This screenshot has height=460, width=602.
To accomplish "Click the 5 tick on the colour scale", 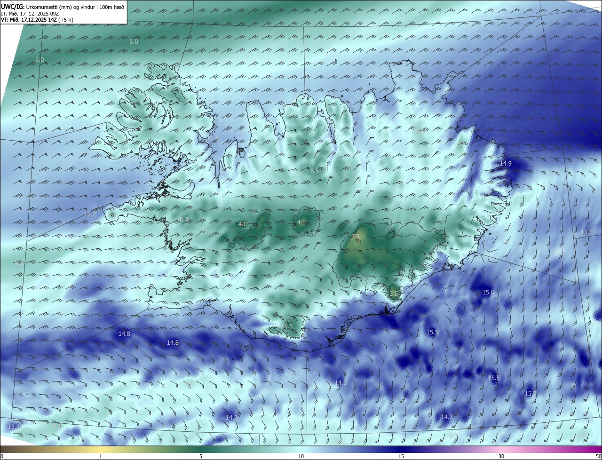I will [x=201, y=456].
